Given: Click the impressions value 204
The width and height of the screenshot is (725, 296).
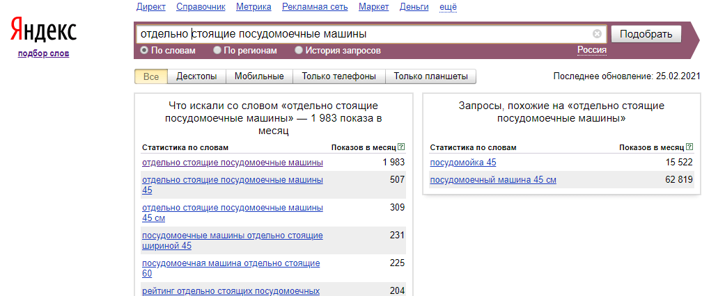Looking at the screenshot, I should coord(397,290).
